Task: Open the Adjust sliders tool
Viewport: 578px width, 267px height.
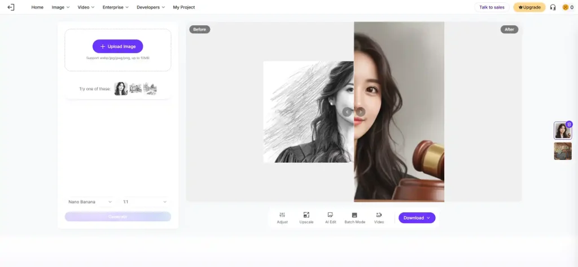Action: [x=282, y=218]
